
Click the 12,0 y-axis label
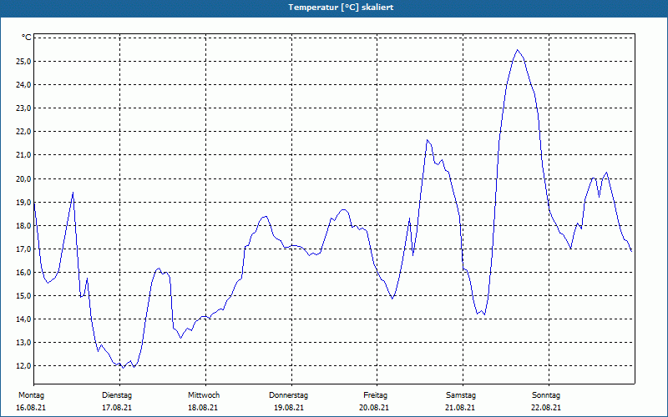point(24,366)
